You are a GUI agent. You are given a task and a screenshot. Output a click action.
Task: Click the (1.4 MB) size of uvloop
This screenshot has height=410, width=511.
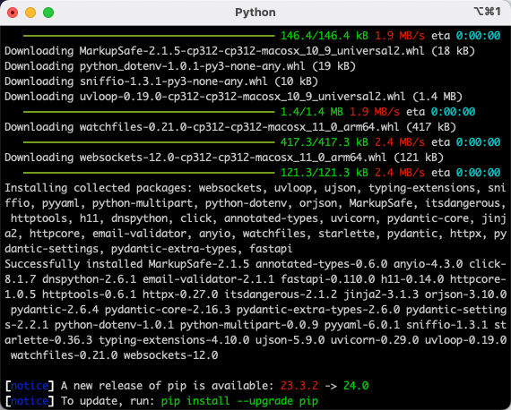437,97
